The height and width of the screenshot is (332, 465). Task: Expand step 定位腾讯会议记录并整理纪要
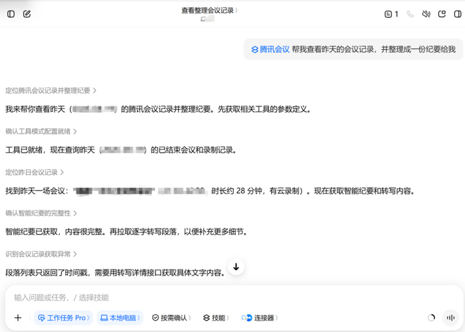[x=50, y=90]
